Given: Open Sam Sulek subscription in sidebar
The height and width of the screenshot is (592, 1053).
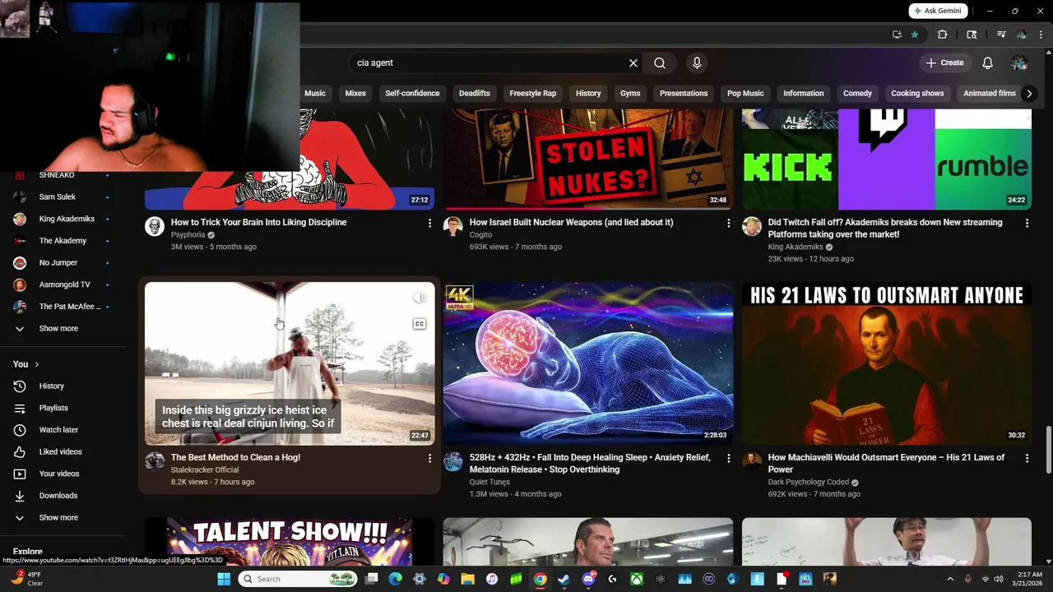Looking at the screenshot, I should pyautogui.click(x=63, y=197).
